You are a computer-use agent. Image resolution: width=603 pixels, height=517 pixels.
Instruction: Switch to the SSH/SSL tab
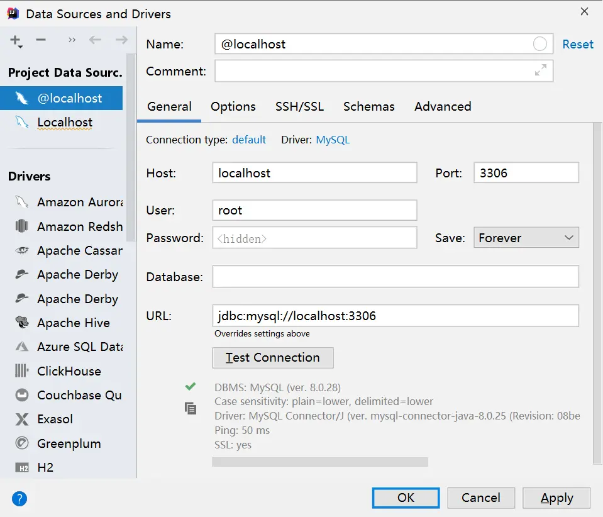(x=299, y=106)
